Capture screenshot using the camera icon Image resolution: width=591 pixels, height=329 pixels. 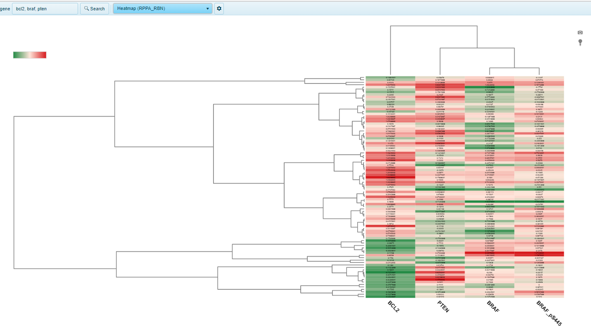(580, 32)
